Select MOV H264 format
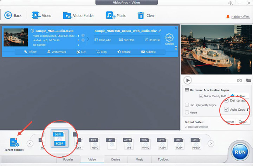This screenshot has height=166, width=253. (162, 144)
